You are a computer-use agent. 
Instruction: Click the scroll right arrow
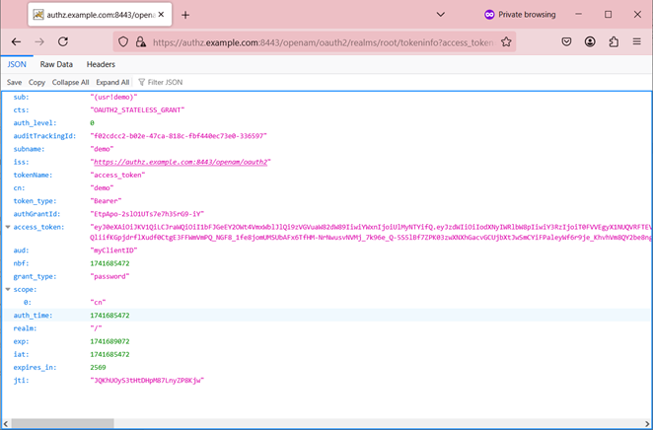click(647, 424)
